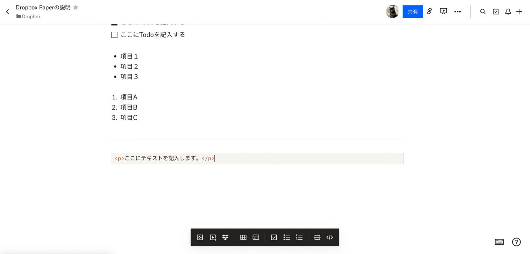This screenshot has height=254, width=530.
Task: Start presentation mode
Action: (443, 11)
